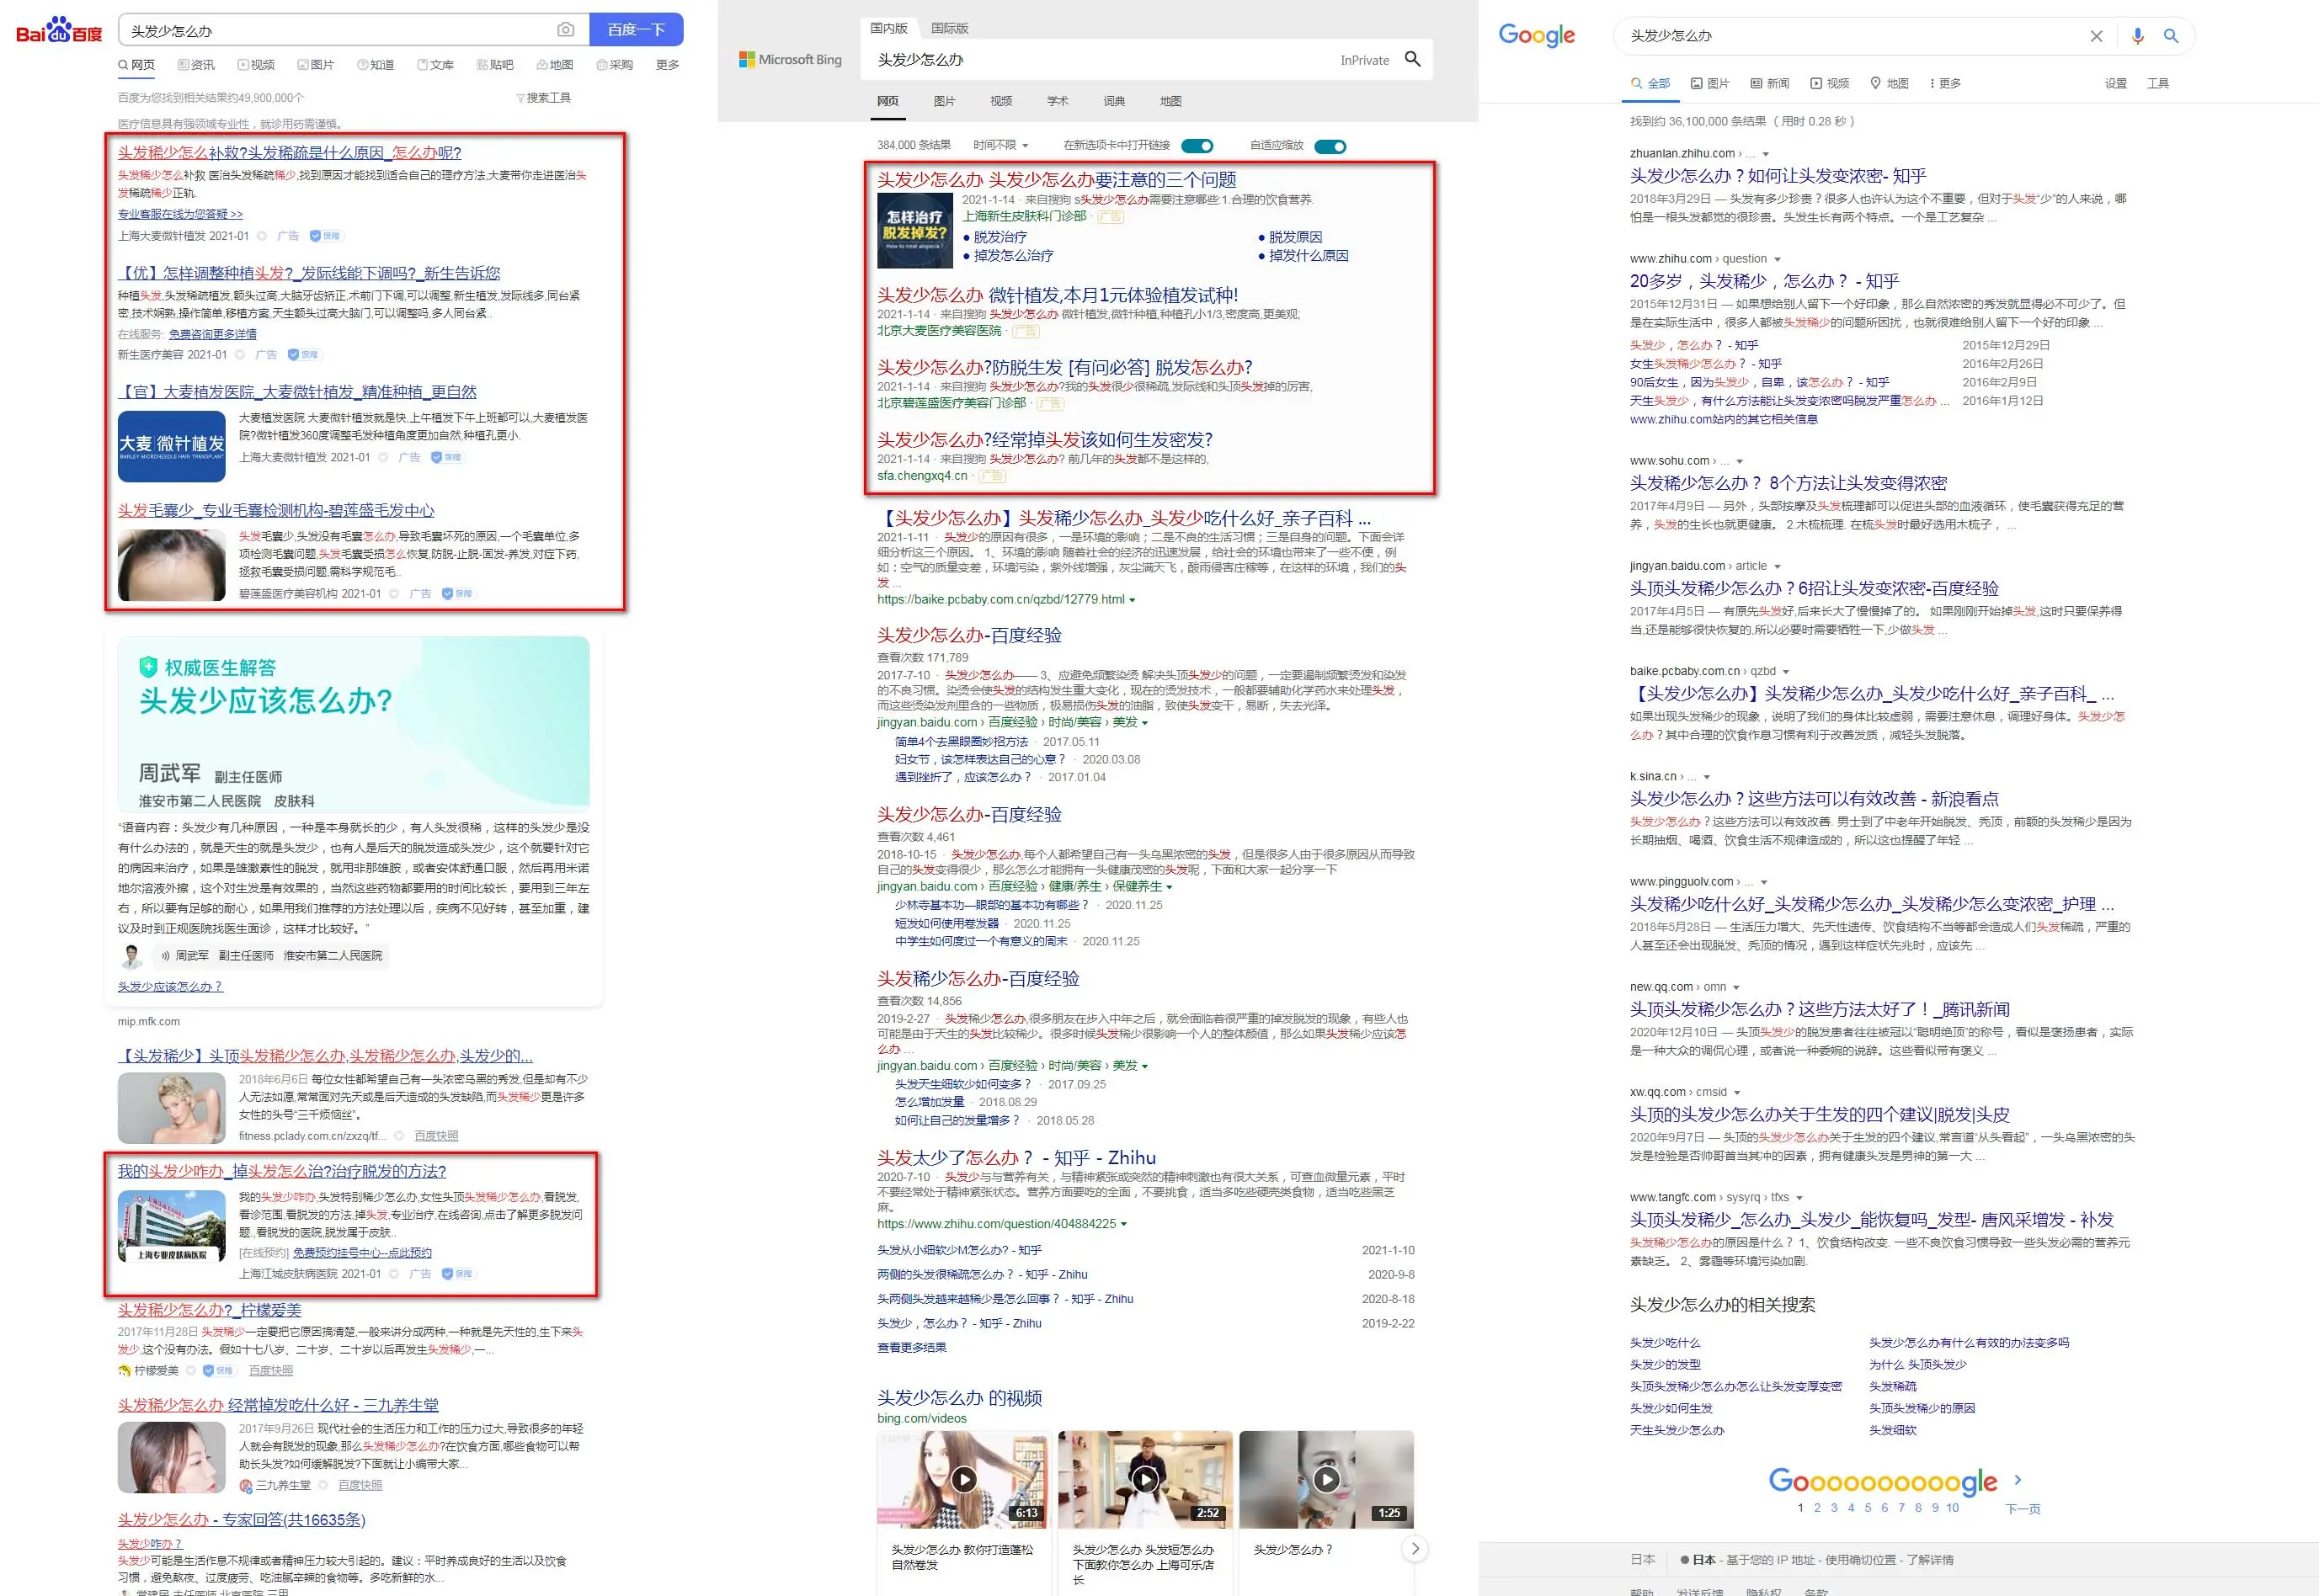Expand the Bing time filter dropdown
This screenshot has height=1596, width=2319.
[x=1000, y=146]
